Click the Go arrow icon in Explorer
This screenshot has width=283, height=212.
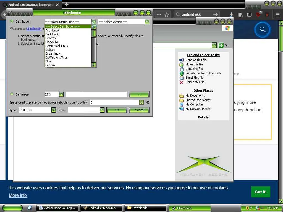point(221,45)
